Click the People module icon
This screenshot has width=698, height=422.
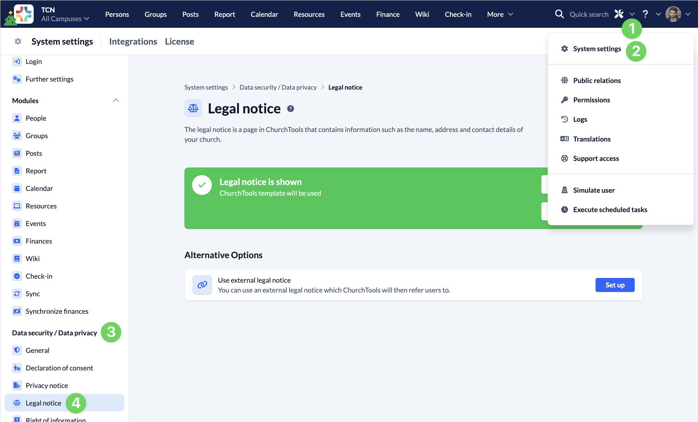click(x=17, y=118)
